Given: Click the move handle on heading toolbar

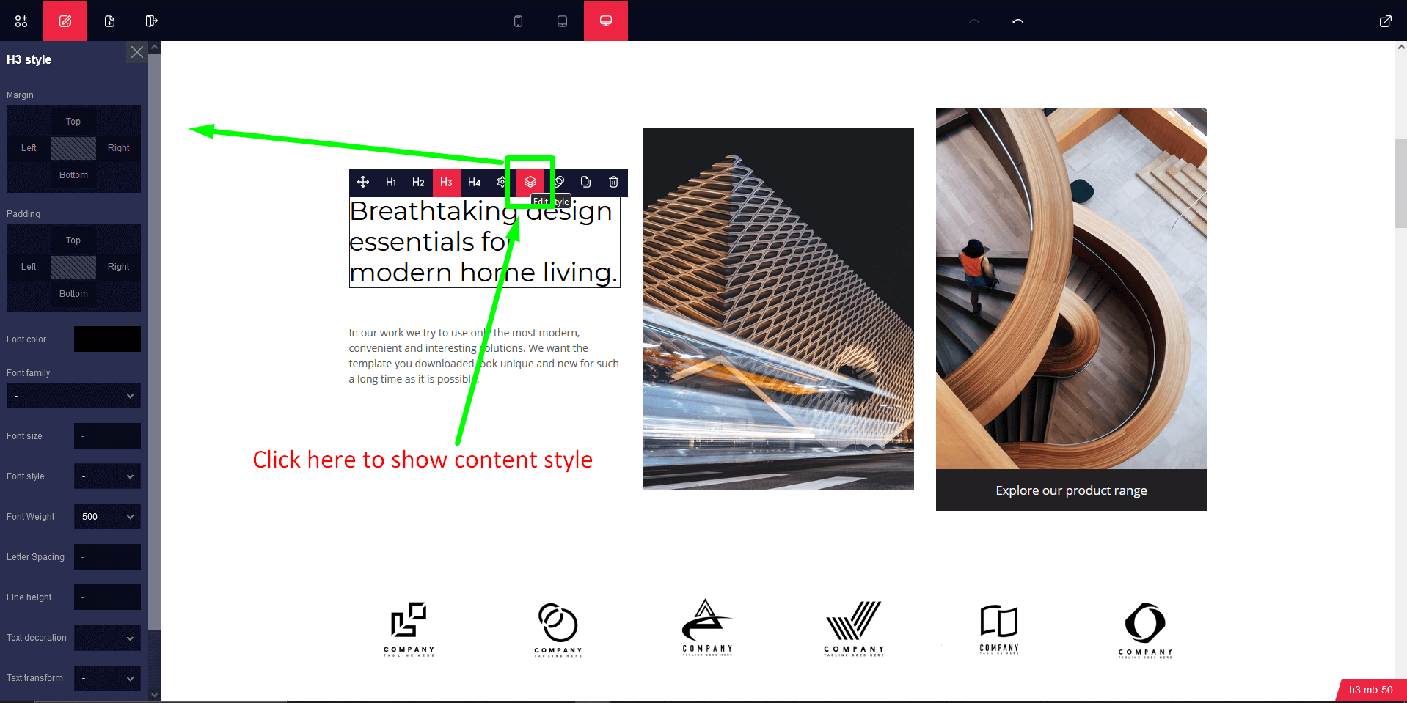Looking at the screenshot, I should point(363,182).
